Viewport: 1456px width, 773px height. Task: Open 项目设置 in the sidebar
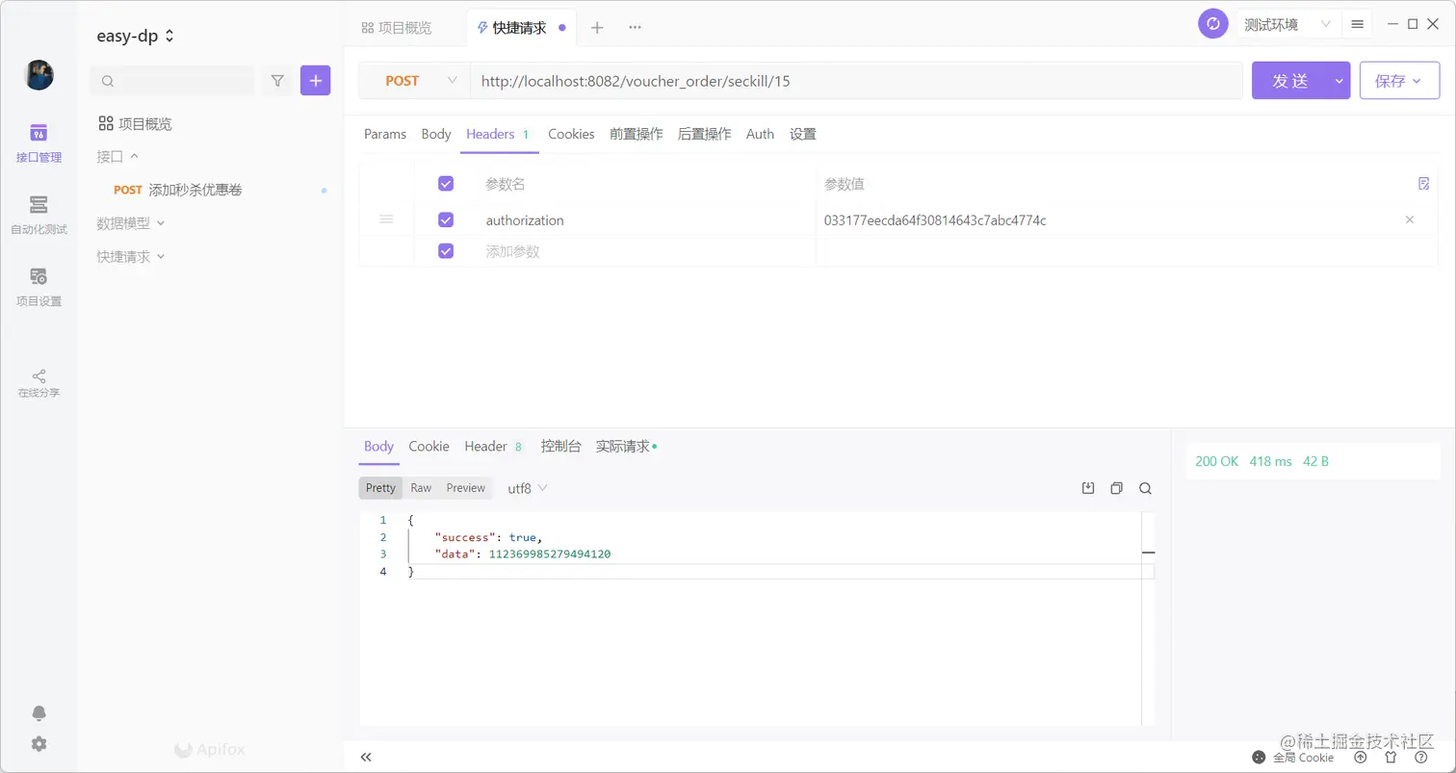pyautogui.click(x=39, y=285)
